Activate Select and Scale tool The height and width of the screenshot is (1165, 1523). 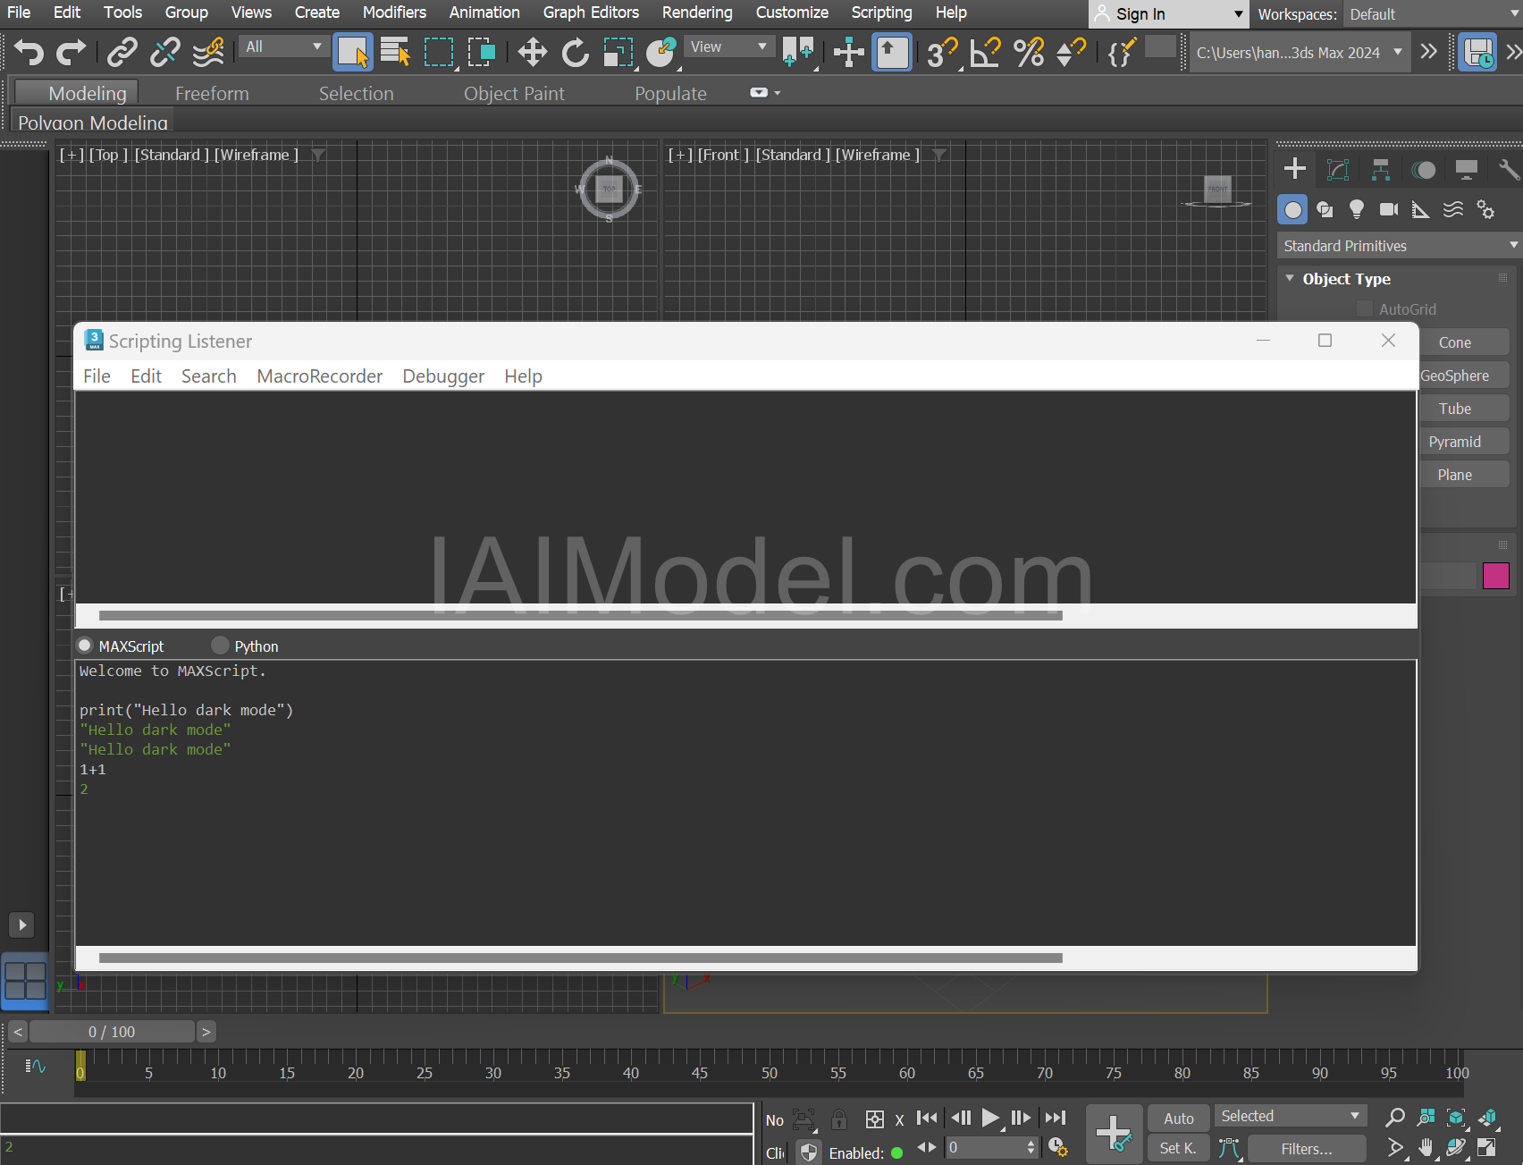tap(618, 52)
